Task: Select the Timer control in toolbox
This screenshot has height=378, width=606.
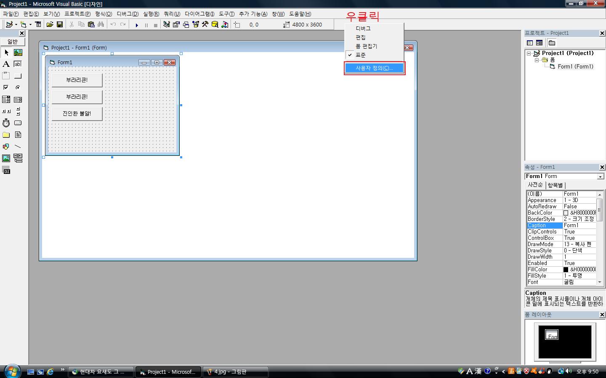Action: 6,123
